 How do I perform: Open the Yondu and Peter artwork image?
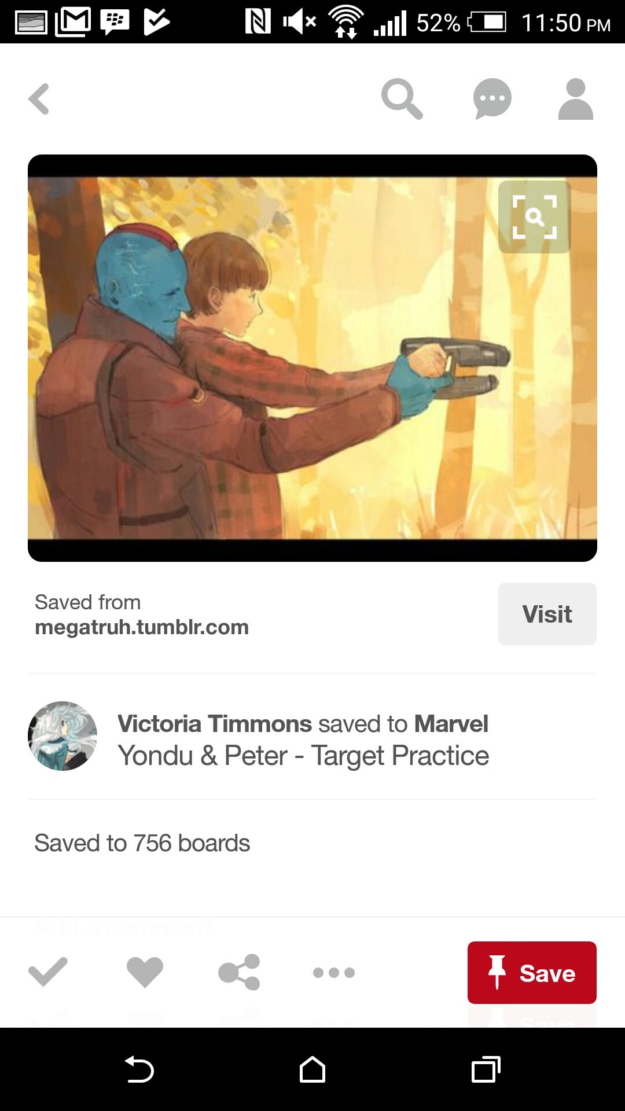pos(312,358)
